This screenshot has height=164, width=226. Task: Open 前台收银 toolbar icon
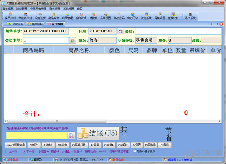pyautogui.click(x=81, y=16)
